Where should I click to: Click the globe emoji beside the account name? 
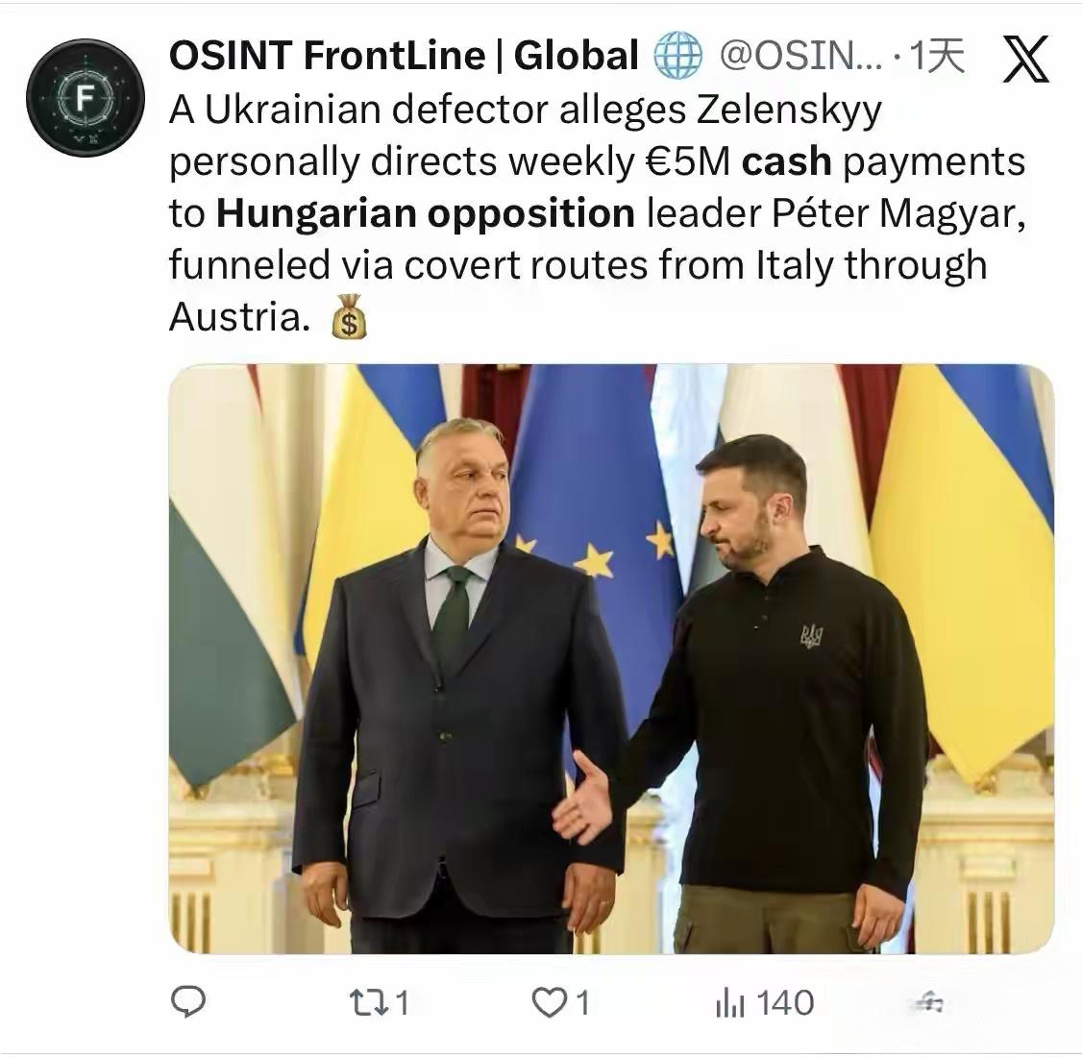[x=678, y=58]
